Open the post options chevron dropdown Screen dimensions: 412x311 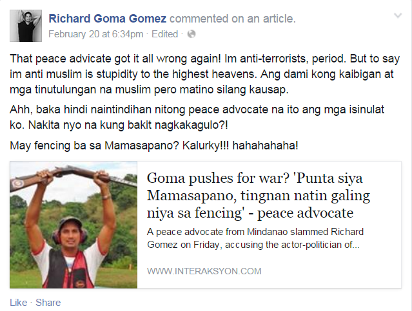[398, 15]
